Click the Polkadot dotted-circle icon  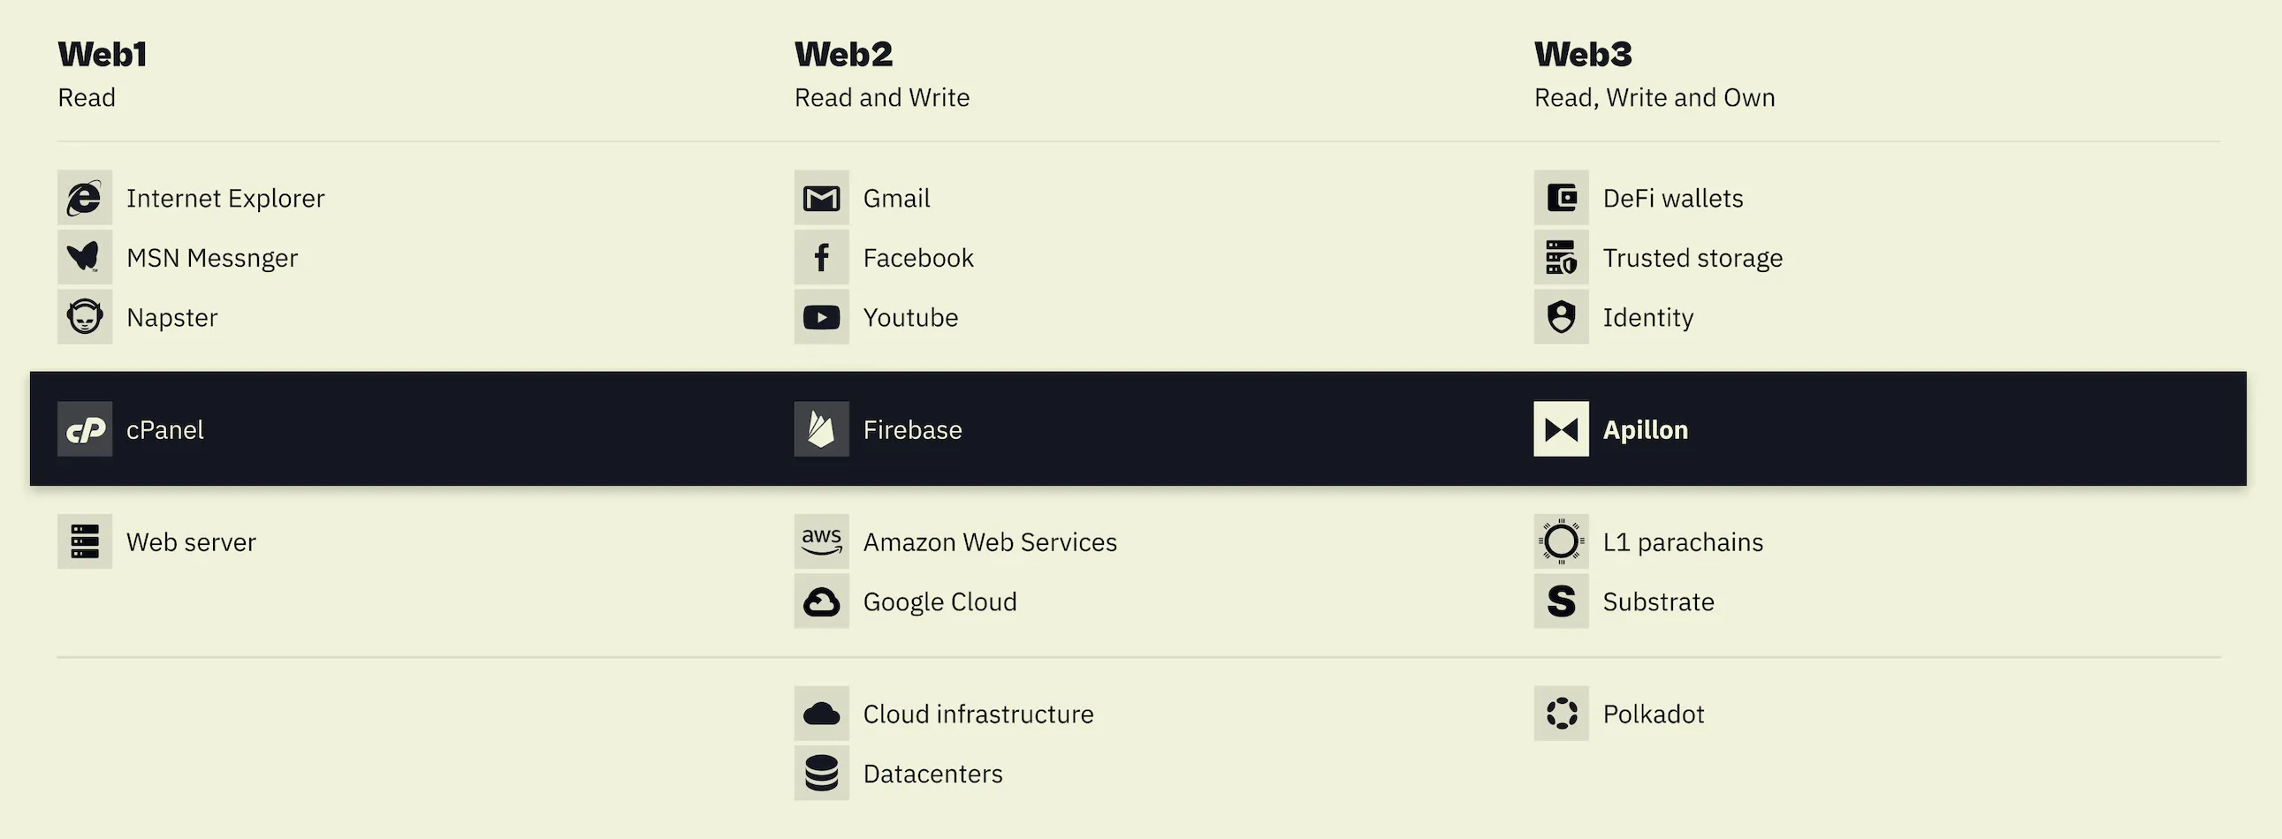1561,714
